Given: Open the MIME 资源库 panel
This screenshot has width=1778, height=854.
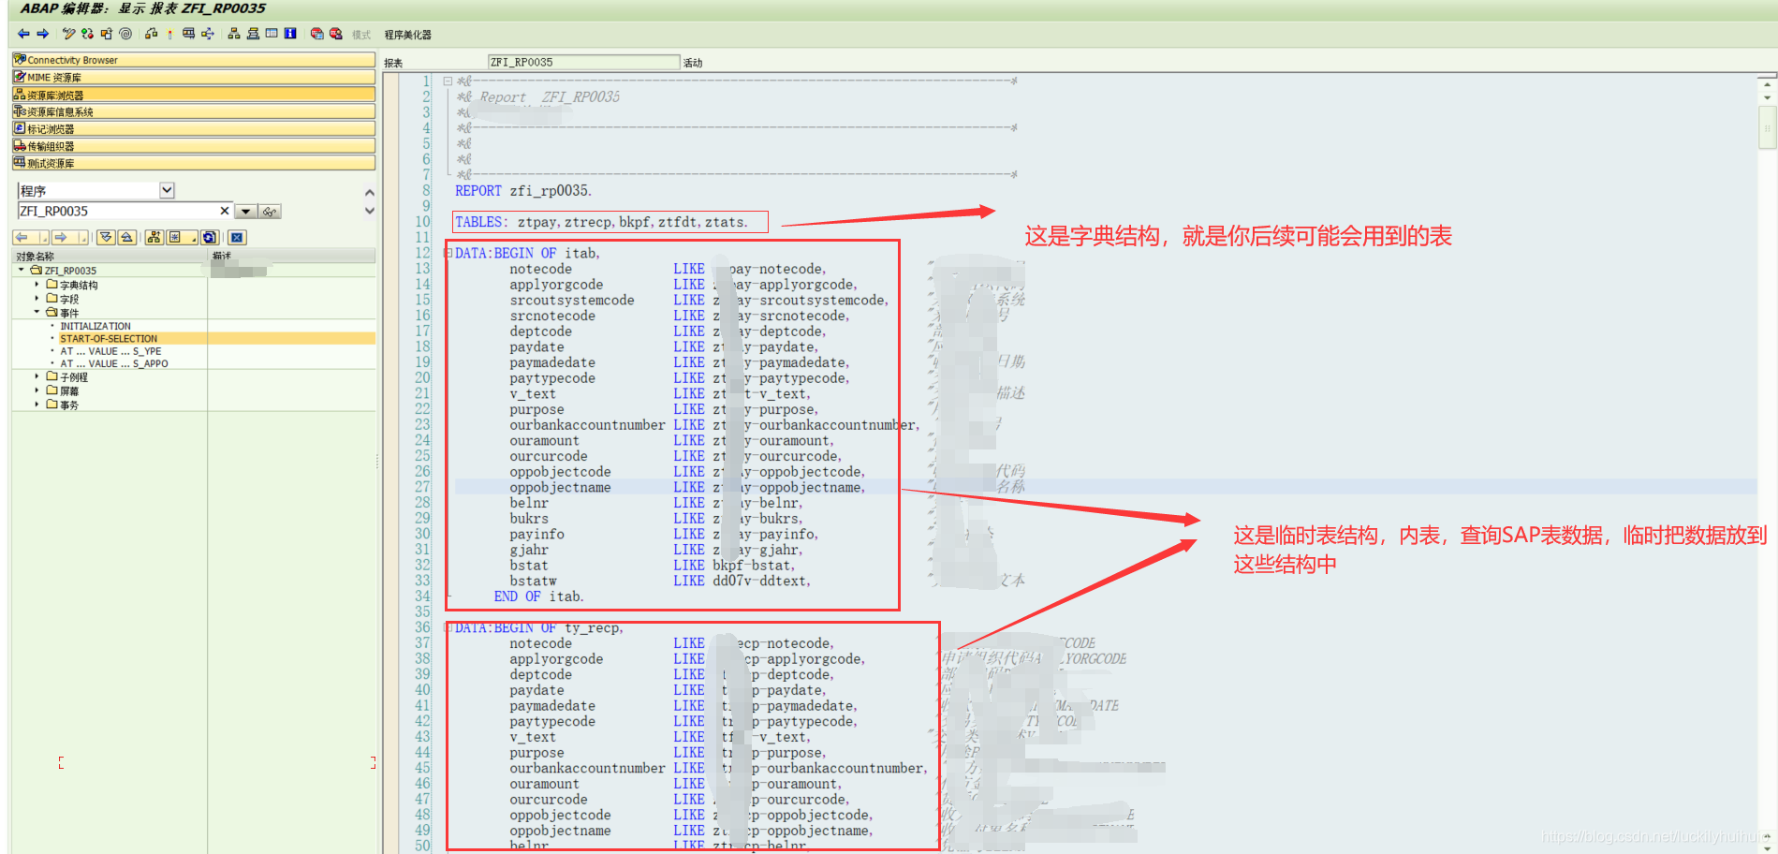Looking at the screenshot, I should coord(194,77).
